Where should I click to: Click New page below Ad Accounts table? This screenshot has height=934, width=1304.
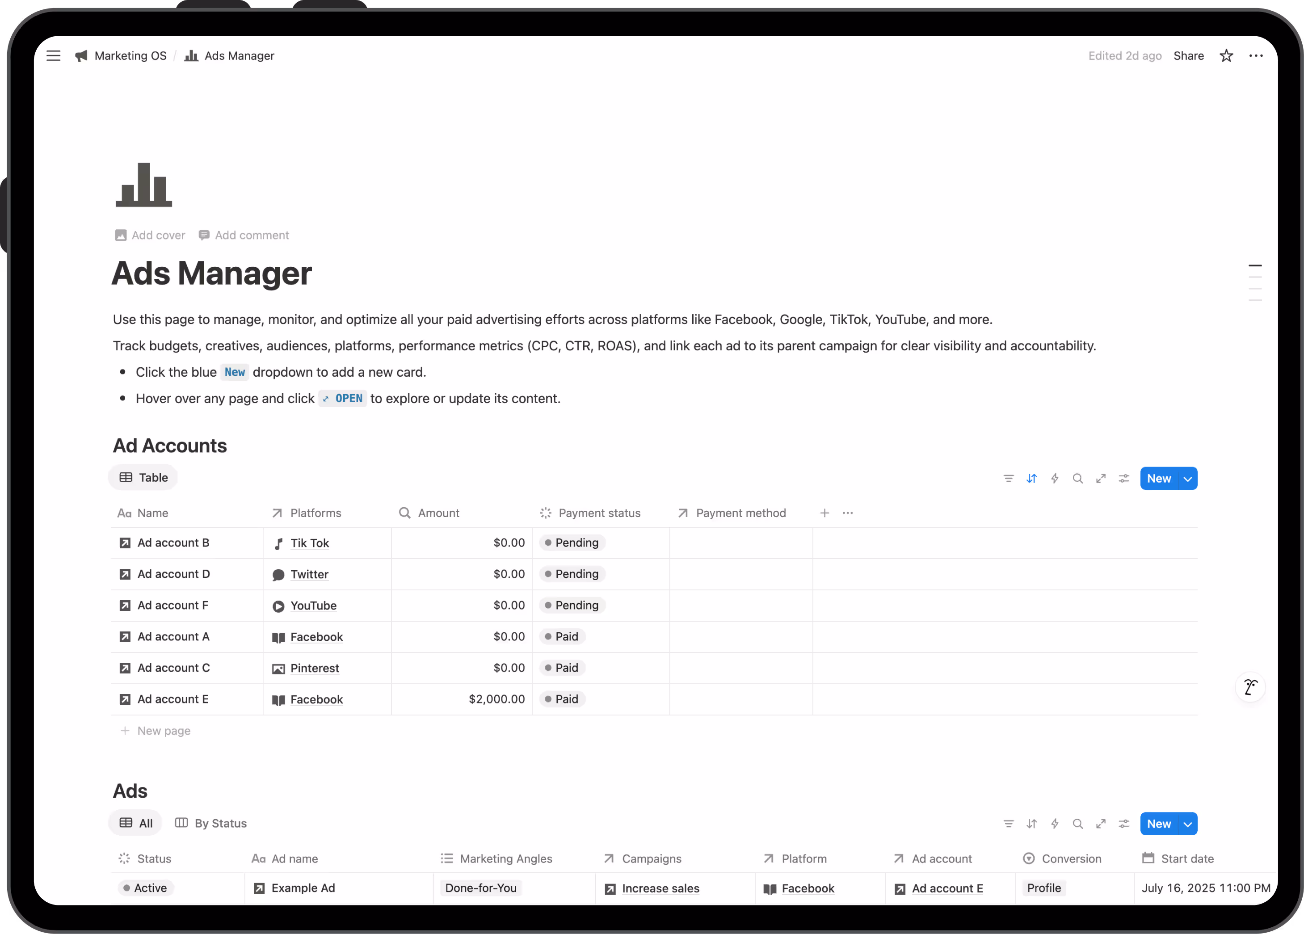click(155, 730)
